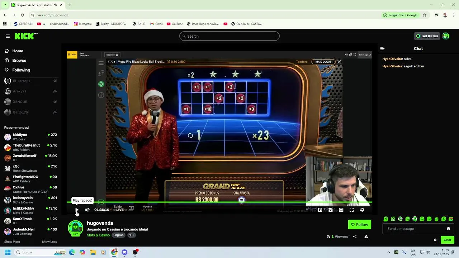
Task: Open the Slots & Casino category link
Action: pos(98,235)
